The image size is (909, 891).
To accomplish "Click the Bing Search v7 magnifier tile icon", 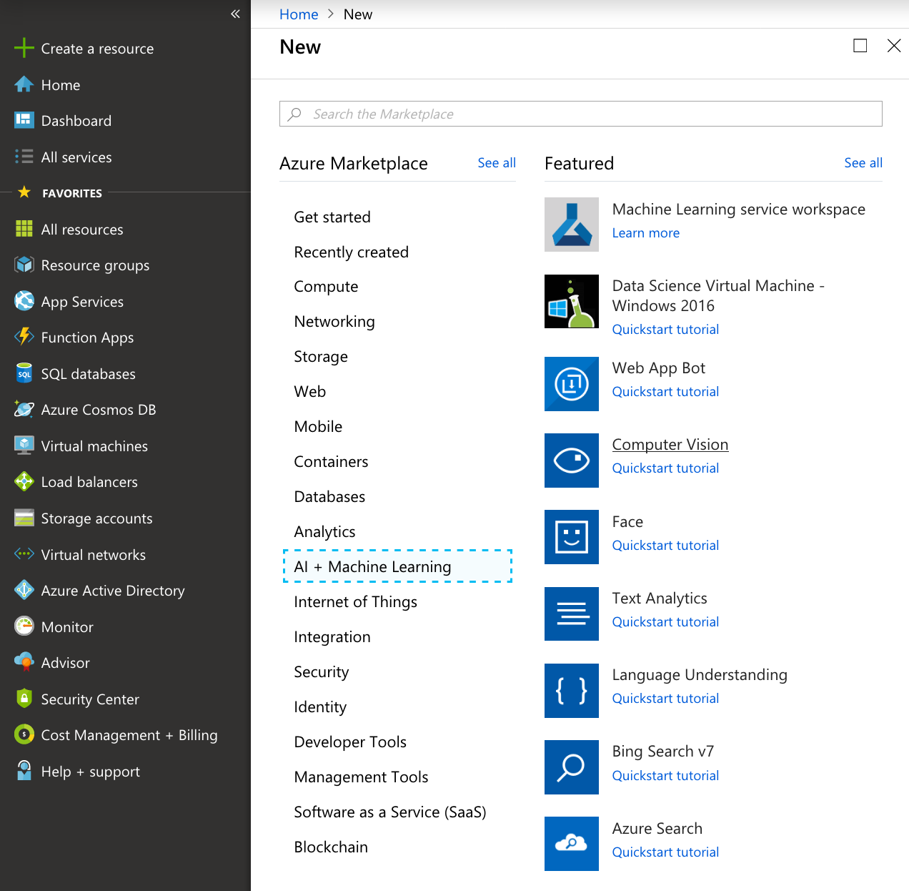I will (x=572, y=767).
